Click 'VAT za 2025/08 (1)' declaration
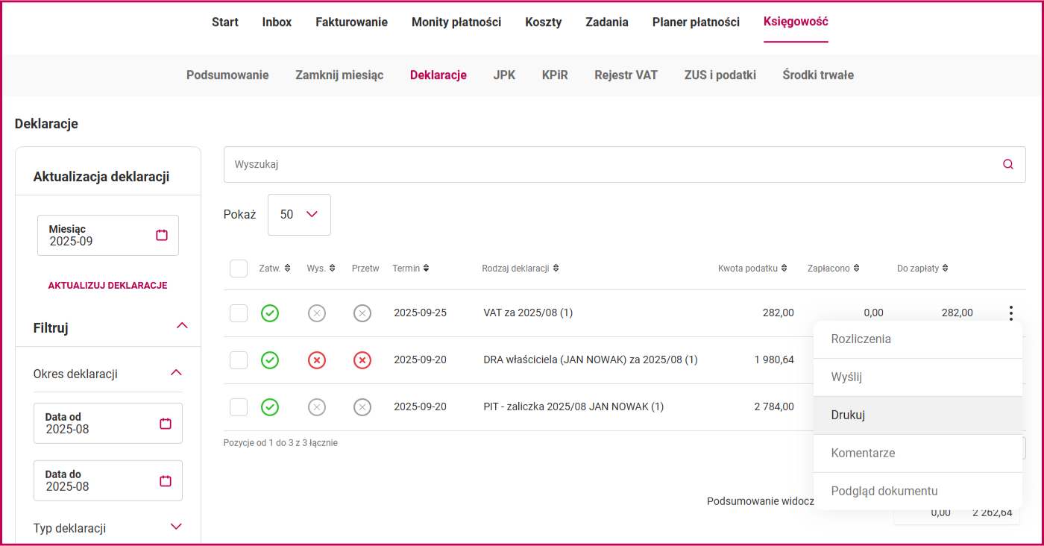 point(528,313)
